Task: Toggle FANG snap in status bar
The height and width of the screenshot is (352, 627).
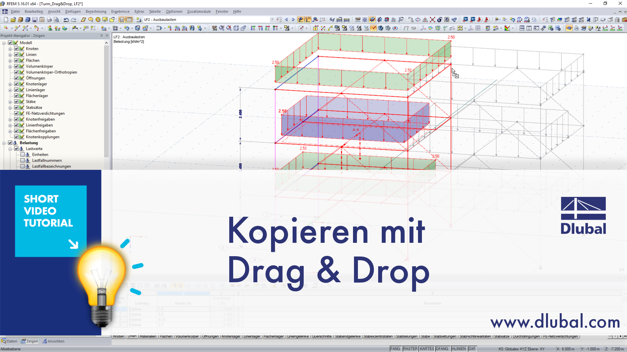Action: [395, 349]
